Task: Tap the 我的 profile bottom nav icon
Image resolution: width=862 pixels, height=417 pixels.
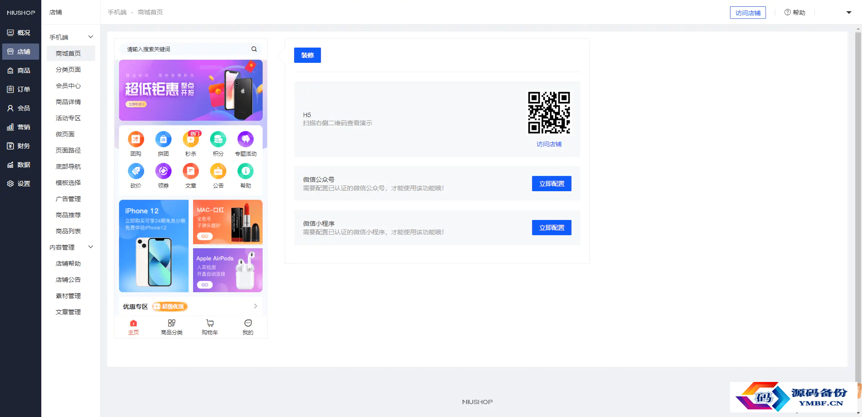Action: [x=248, y=323]
